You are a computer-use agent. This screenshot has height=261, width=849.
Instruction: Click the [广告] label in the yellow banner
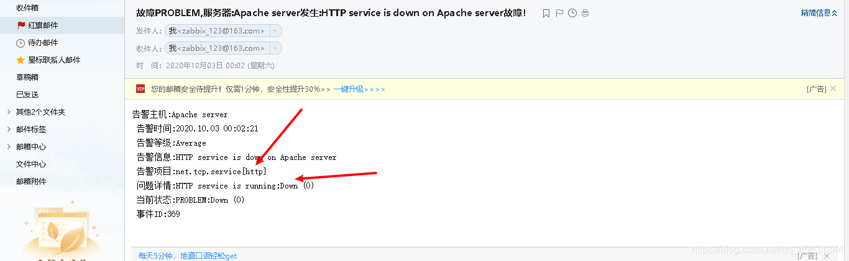817,89
